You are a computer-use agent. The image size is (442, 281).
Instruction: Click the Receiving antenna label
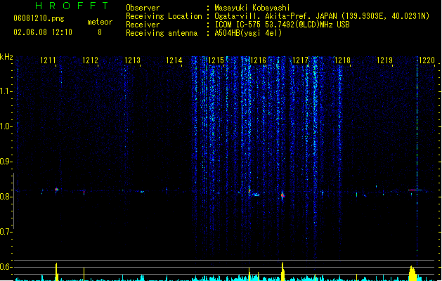pyautogui.click(x=162, y=33)
